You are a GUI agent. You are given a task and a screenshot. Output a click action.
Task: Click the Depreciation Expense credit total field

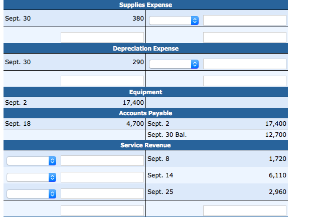tap(245, 81)
